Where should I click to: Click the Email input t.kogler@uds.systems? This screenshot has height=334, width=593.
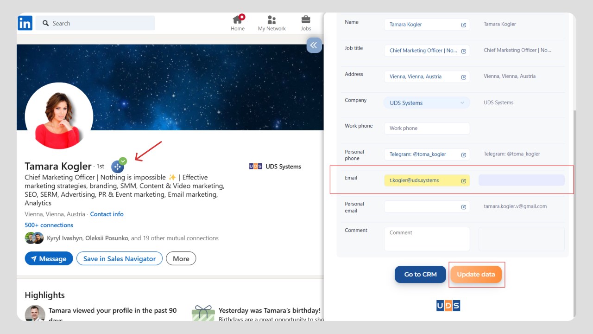pyautogui.click(x=427, y=180)
